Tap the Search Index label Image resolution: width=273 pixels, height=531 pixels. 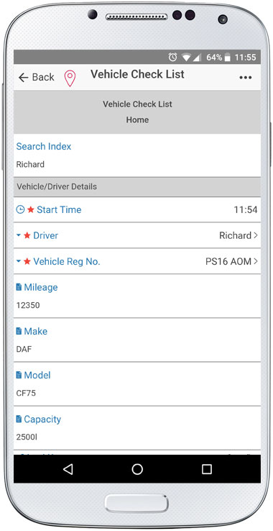pos(44,147)
